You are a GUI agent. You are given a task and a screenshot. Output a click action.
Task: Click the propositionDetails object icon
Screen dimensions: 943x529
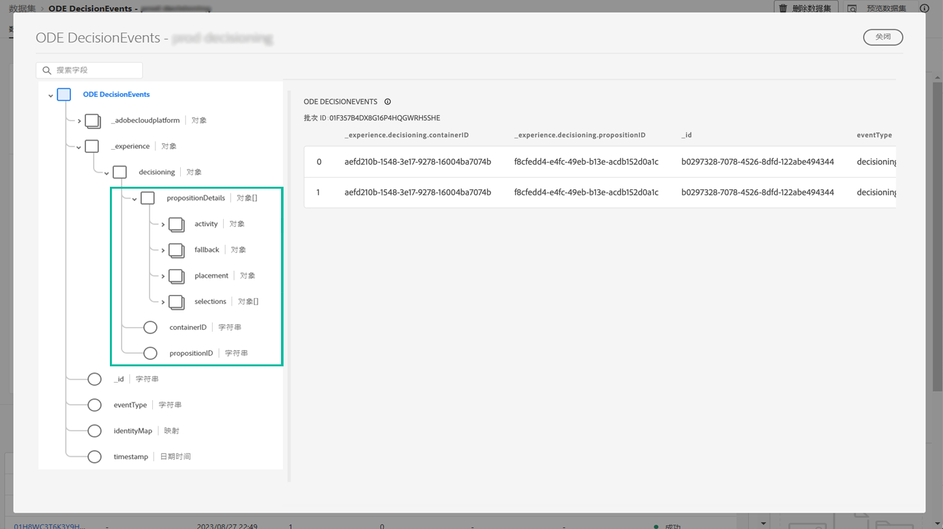(148, 198)
